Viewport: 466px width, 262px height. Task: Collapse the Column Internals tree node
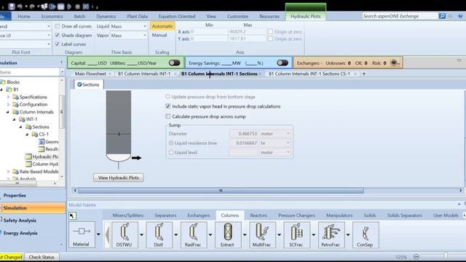[8, 112]
